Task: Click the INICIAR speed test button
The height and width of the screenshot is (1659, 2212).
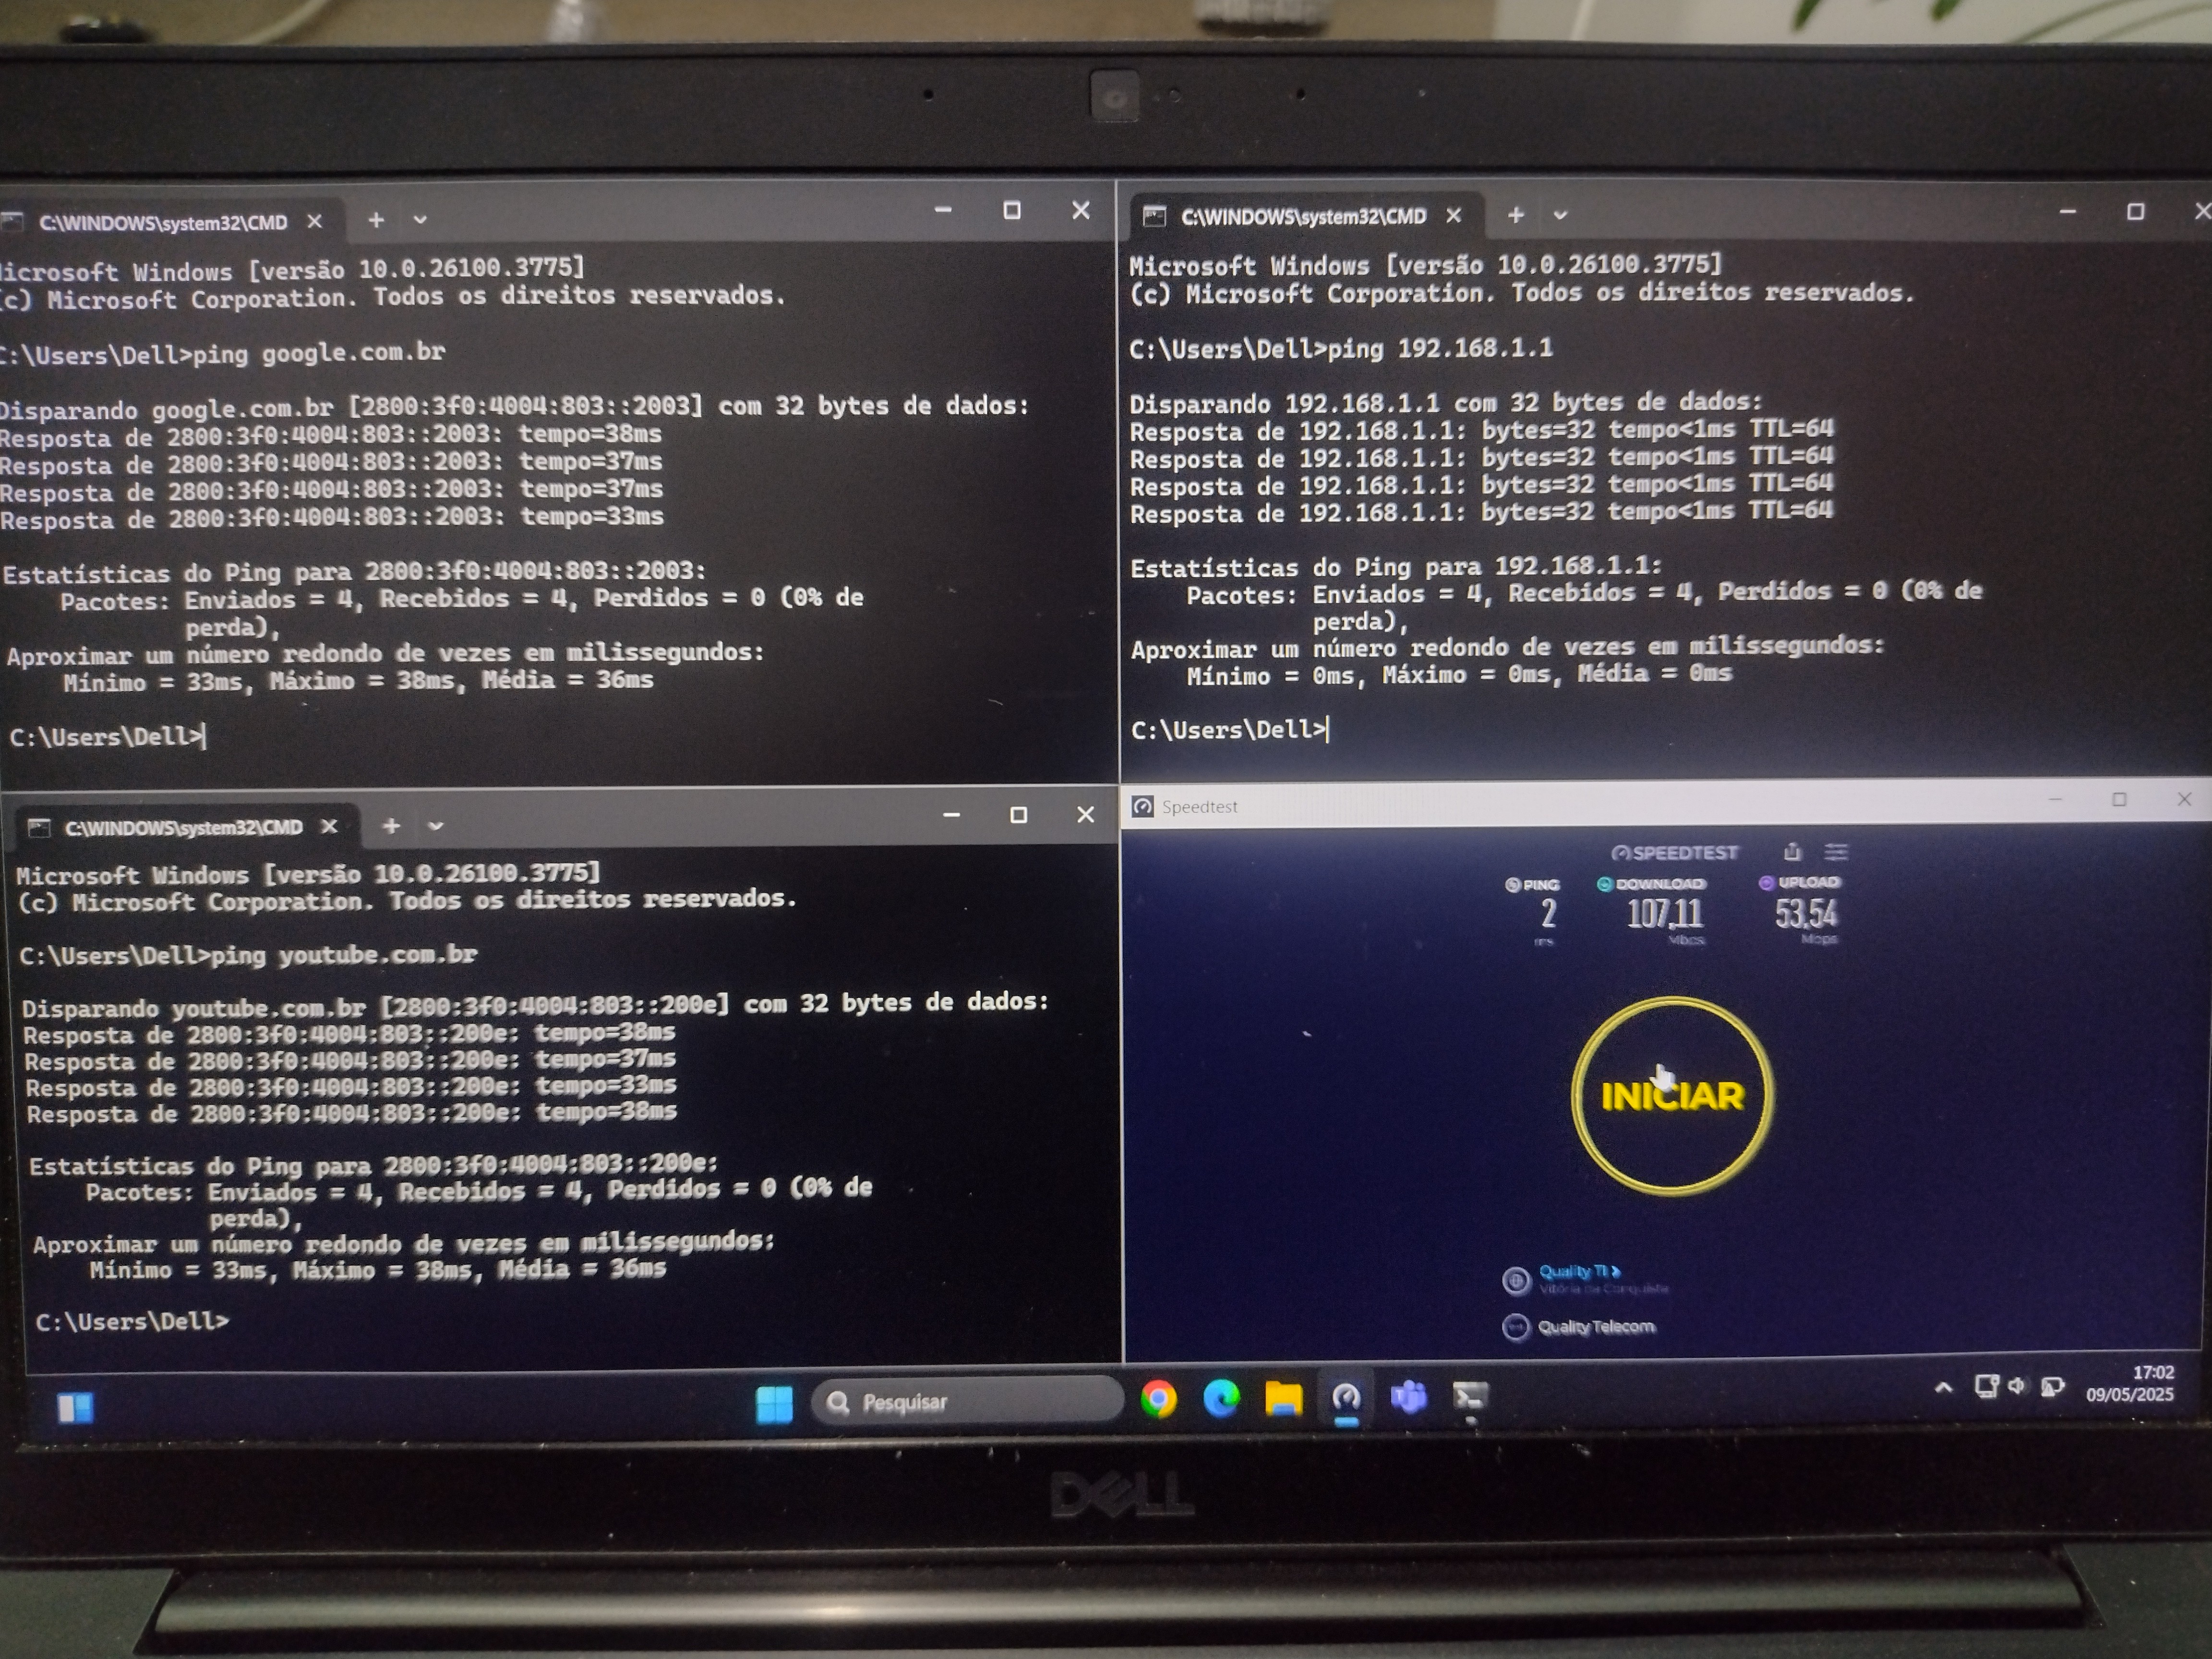Action: [x=1672, y=1096]
